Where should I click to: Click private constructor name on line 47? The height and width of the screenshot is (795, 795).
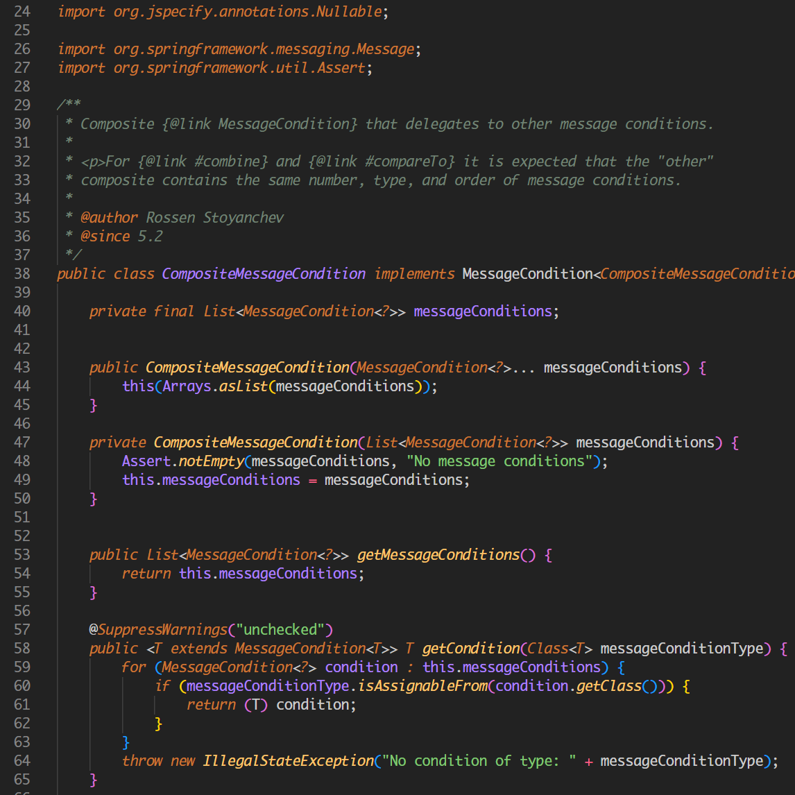255,442
